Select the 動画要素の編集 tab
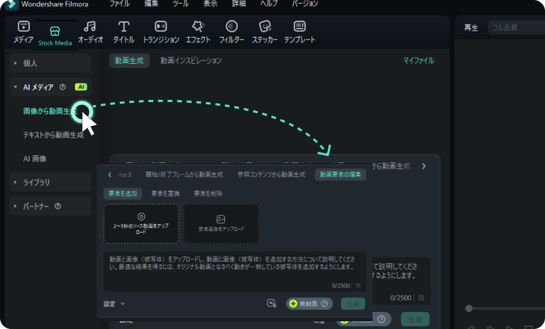 (341, 174)
